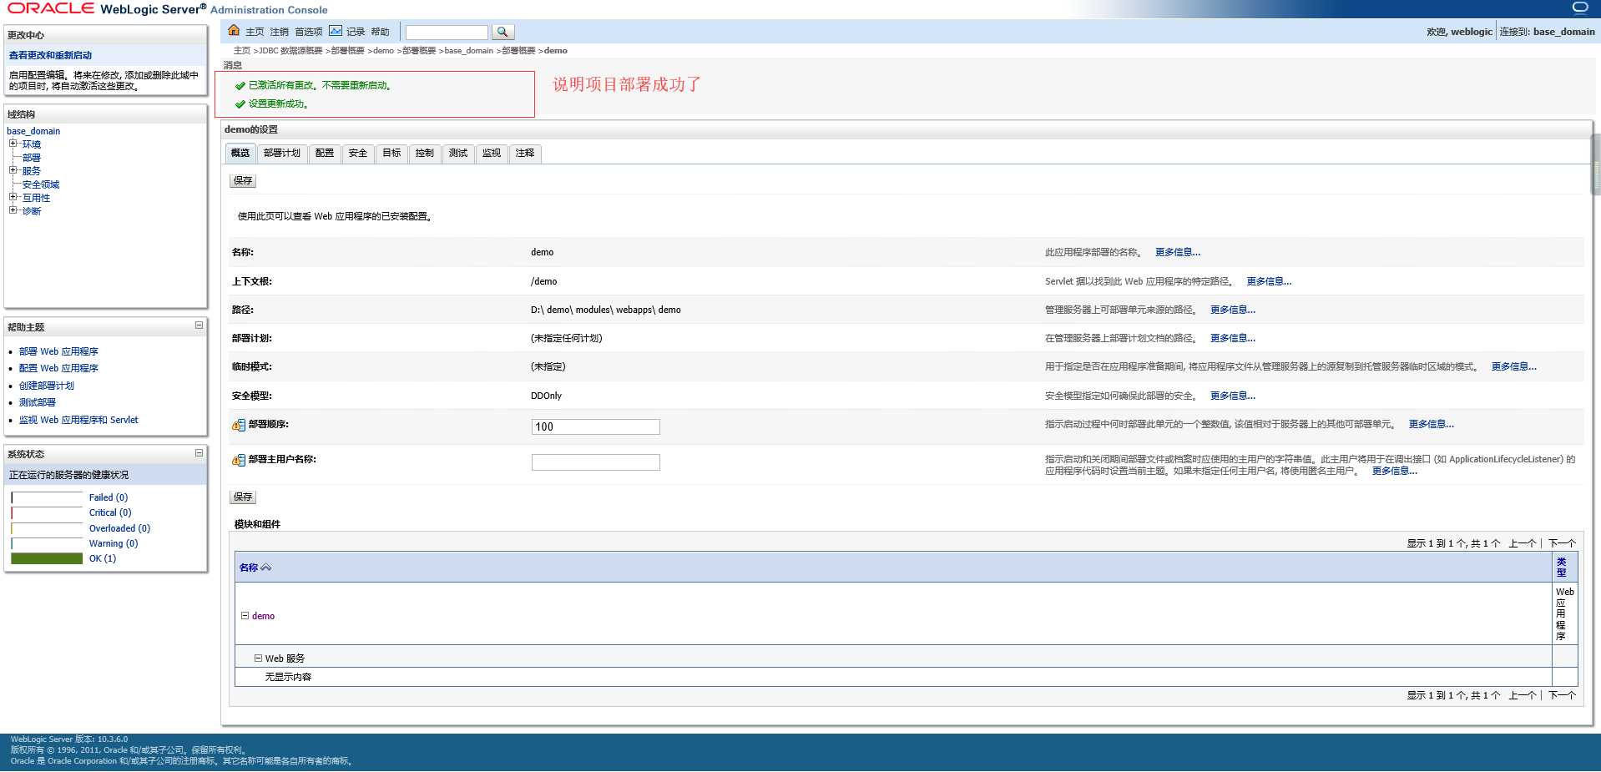Open 部署 in the domain structure tree
The image size is (1601, 772).
point(32,158)
